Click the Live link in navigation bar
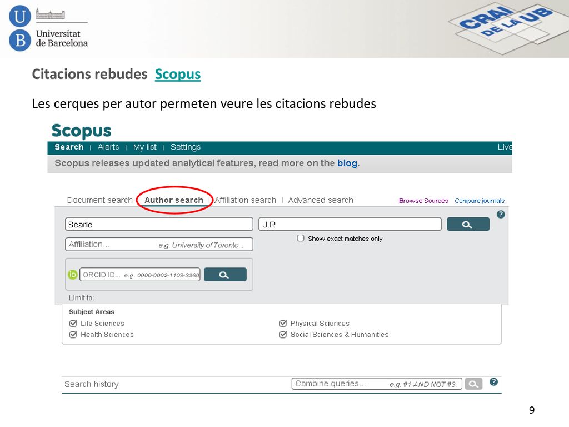 tap(505, 147)
